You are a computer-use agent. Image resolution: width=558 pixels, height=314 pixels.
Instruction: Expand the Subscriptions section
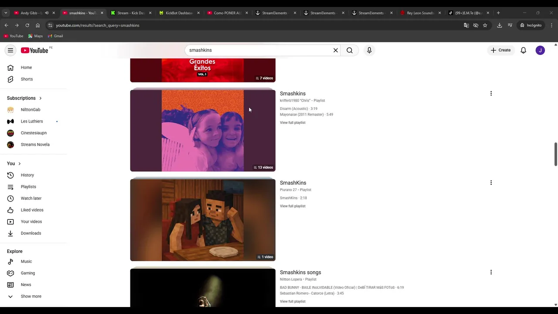pyautogui.click(x=24, y=98)
